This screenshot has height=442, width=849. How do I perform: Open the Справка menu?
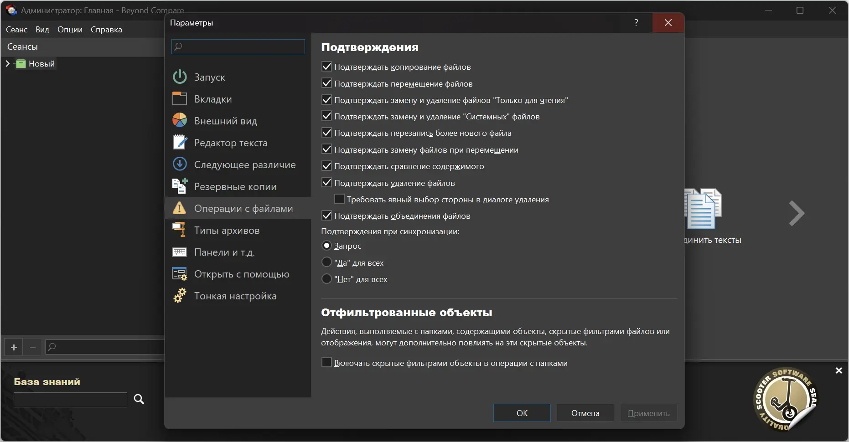(x=106, y=30)
